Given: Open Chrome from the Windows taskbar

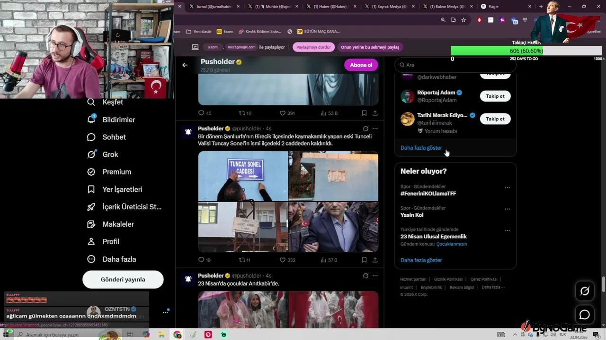Looking at the screenshot, I should tap(178, 335).
